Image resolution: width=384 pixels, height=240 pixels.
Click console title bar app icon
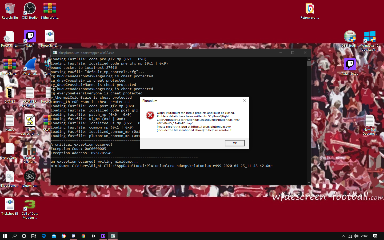tap(55, 53)
